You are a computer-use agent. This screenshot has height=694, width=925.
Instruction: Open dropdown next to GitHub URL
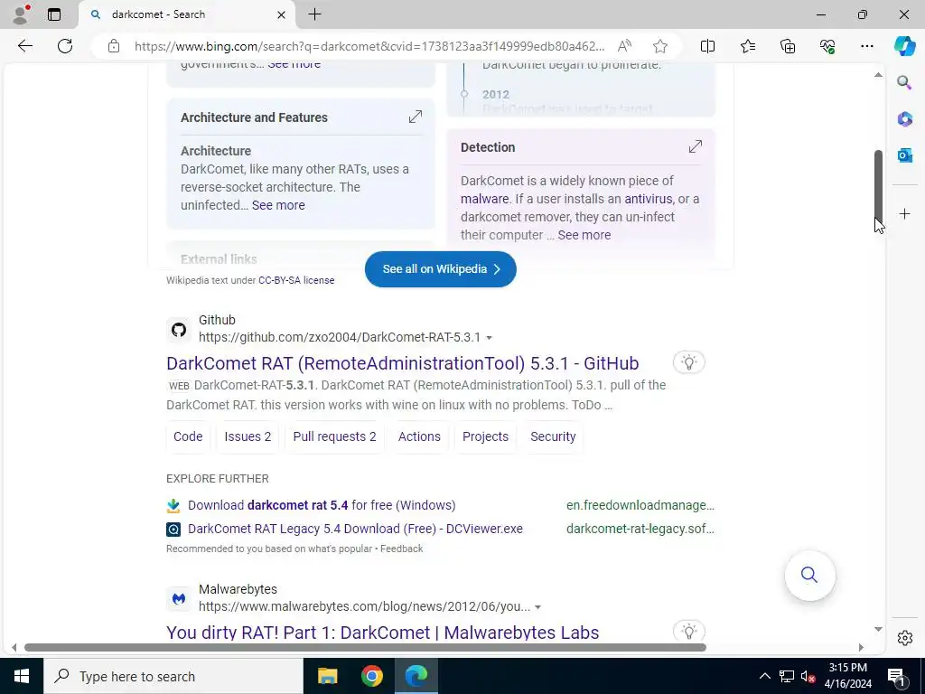click(x=489, y=338)
